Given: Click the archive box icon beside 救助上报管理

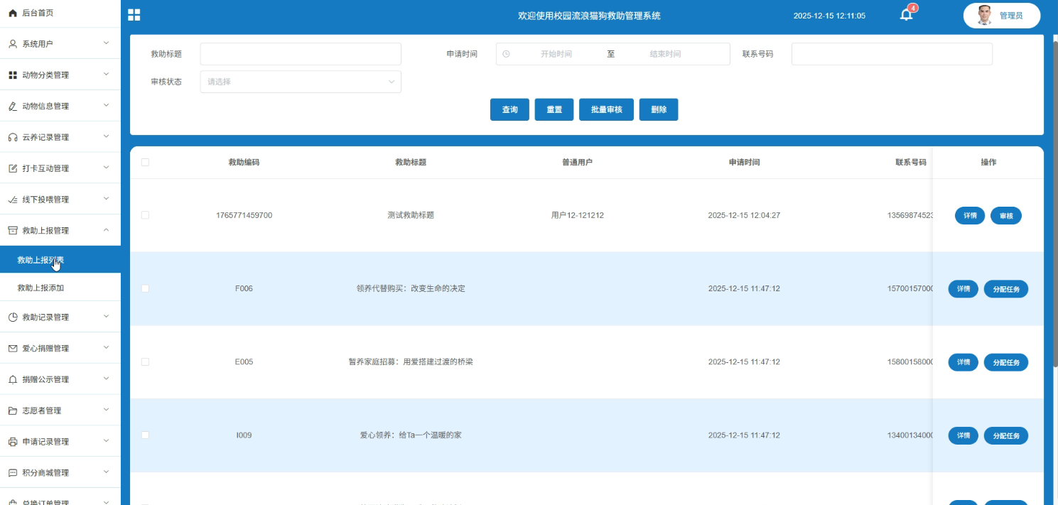Looking at the screenshot, I should click(x=12, y=230).
